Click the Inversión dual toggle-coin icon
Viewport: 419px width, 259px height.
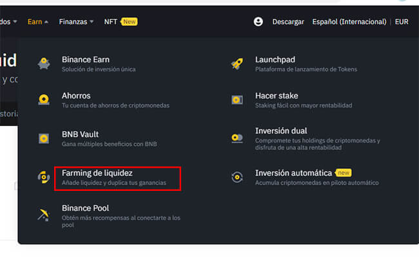point(237,138)
